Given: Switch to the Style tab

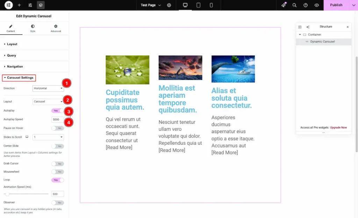Looking at the screenshot, I should click(x=33, y=28).
